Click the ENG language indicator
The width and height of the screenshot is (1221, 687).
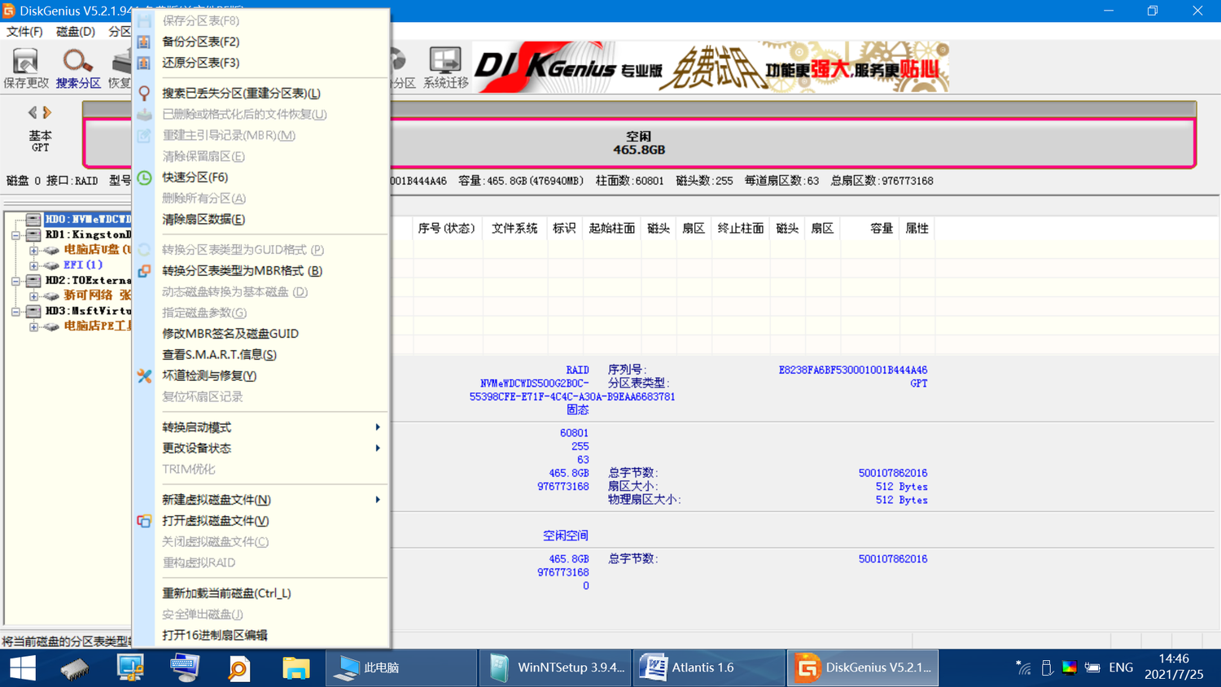click(1121, 667)
